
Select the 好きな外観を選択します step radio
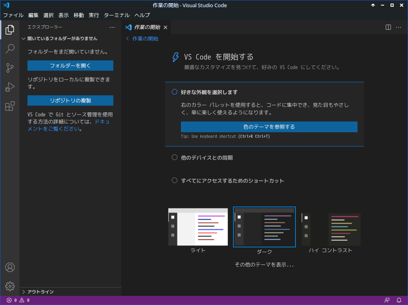pyautogui.click(x=175, y=92)
